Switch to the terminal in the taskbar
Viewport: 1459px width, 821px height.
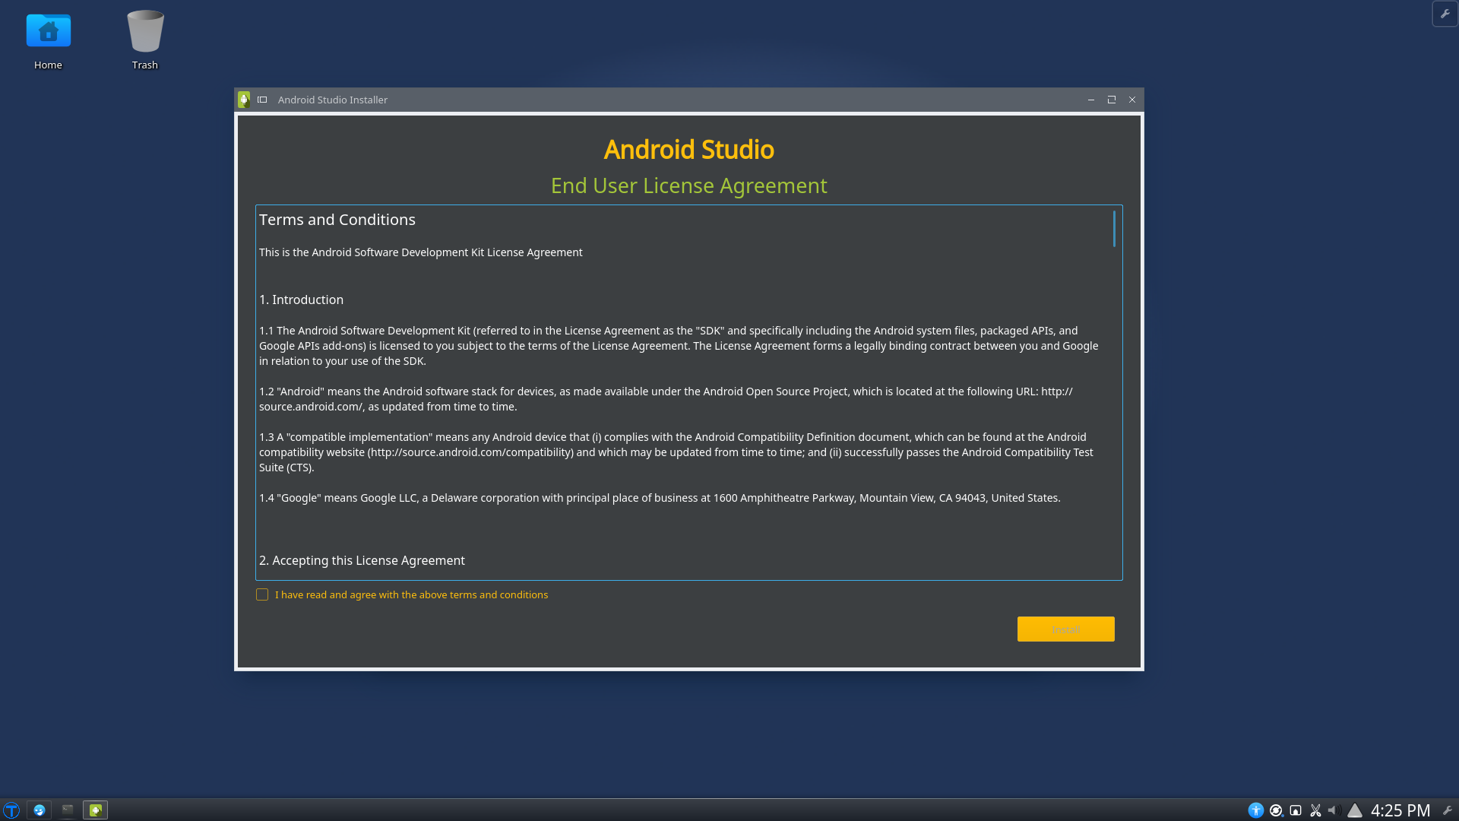[68, 810]
